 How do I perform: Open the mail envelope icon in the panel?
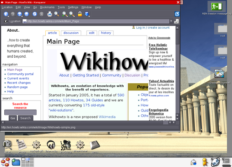pos(194,162)
